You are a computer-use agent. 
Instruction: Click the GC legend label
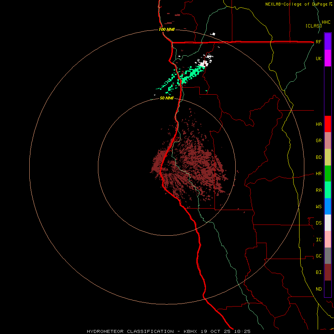[318, 256]
